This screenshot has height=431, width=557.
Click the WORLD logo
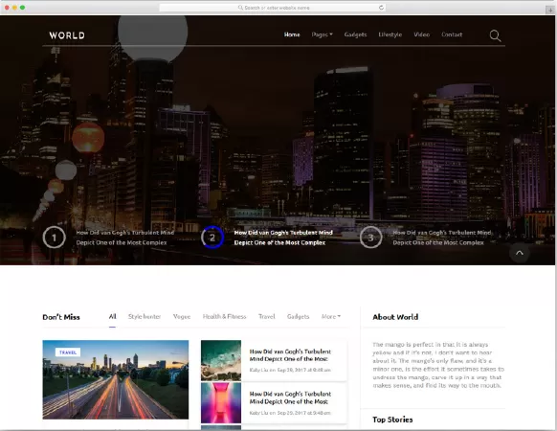point(67,35)
